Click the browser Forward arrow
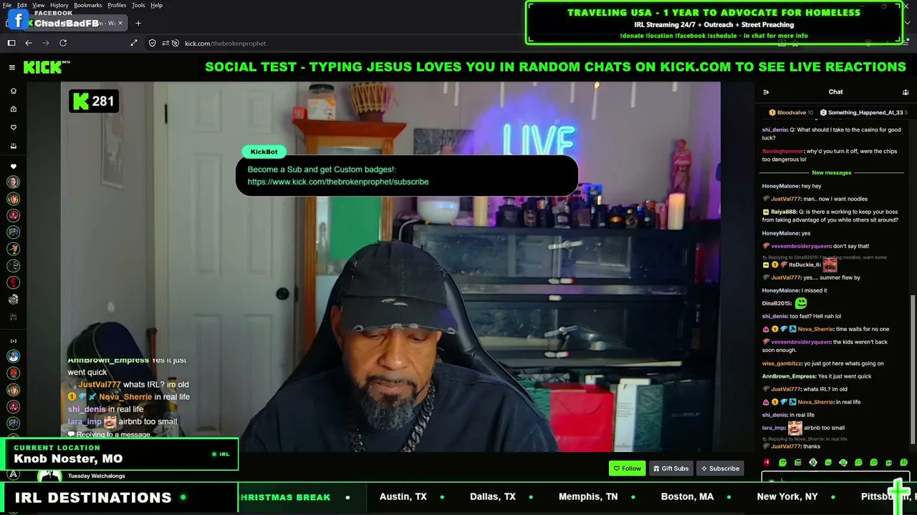The width and height of the screenshot is (917, 515). coord(45,43)
